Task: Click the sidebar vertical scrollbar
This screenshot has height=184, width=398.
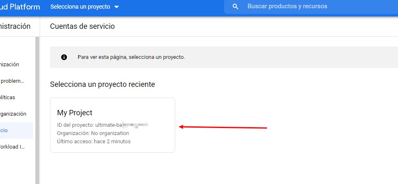Action: 38,110
